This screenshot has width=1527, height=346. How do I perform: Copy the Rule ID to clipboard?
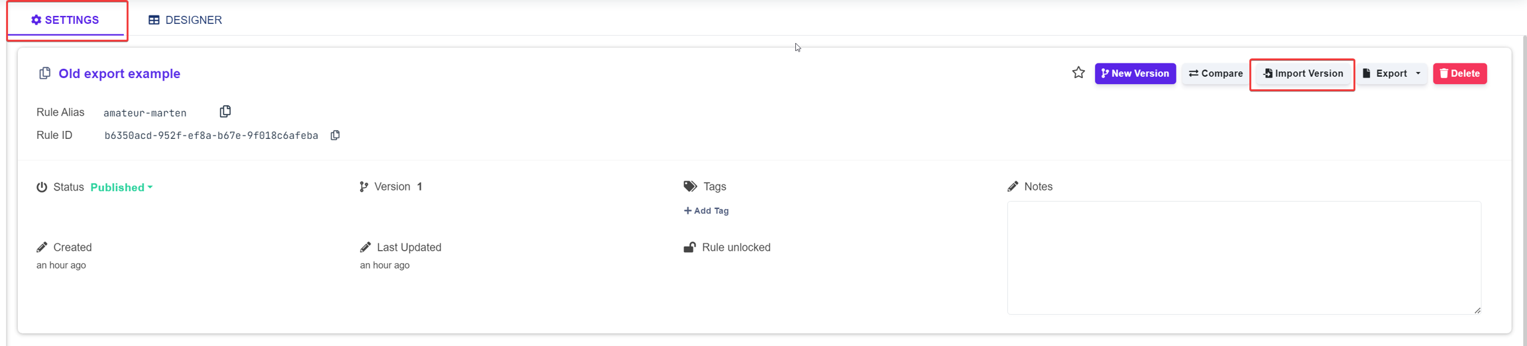click(x=335, y=135)
